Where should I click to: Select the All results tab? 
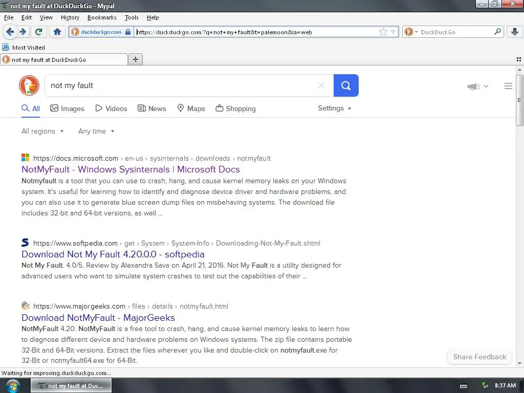coord(31,108)
